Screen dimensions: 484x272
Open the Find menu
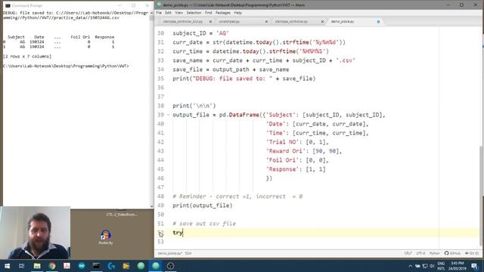tap(209, 13)
